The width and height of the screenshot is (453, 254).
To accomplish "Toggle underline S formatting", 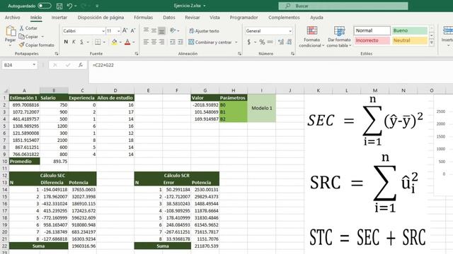I will [82, 42].
